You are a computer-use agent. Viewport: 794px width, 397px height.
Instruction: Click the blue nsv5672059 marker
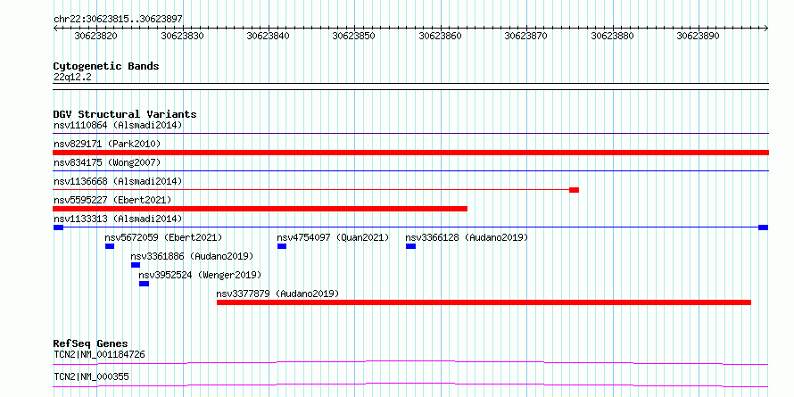(x=110, y=246)
